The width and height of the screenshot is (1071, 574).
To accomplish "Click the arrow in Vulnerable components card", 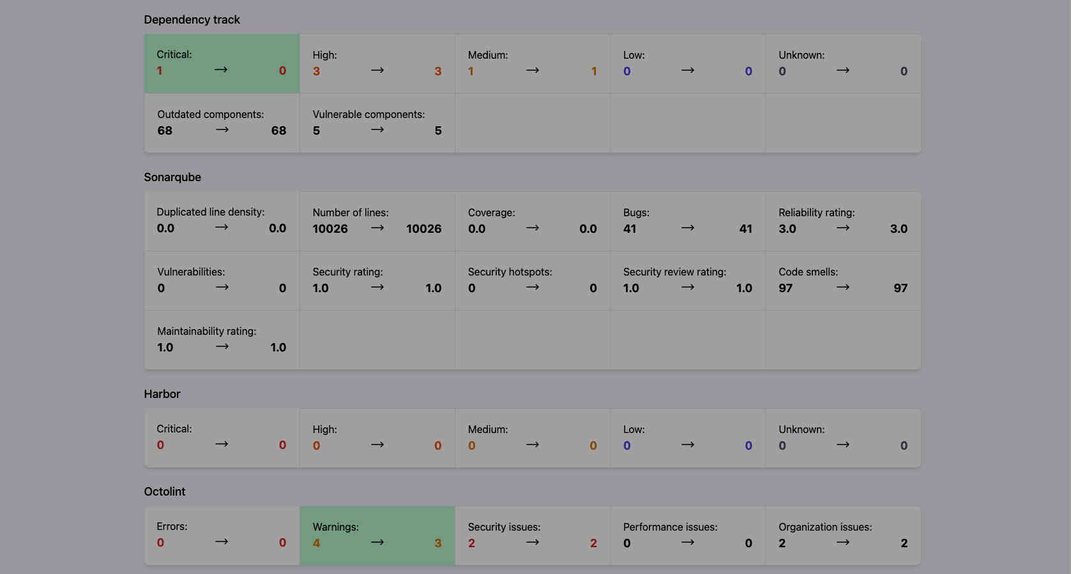I will click(x=377, y=129).
